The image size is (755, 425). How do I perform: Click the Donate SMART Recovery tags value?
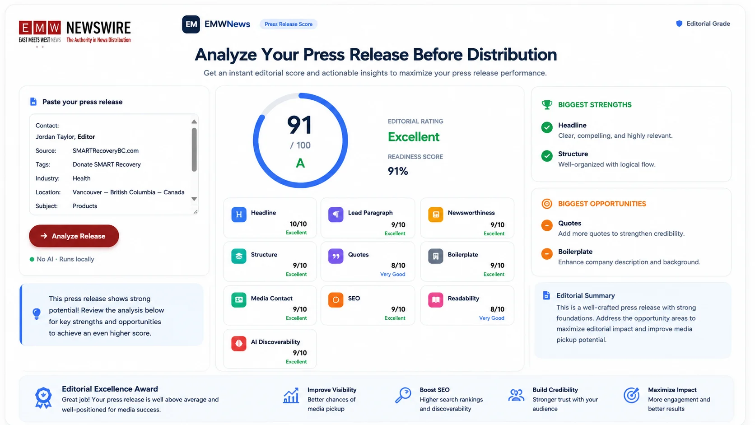pyautogui.click(x=107, y=164)
